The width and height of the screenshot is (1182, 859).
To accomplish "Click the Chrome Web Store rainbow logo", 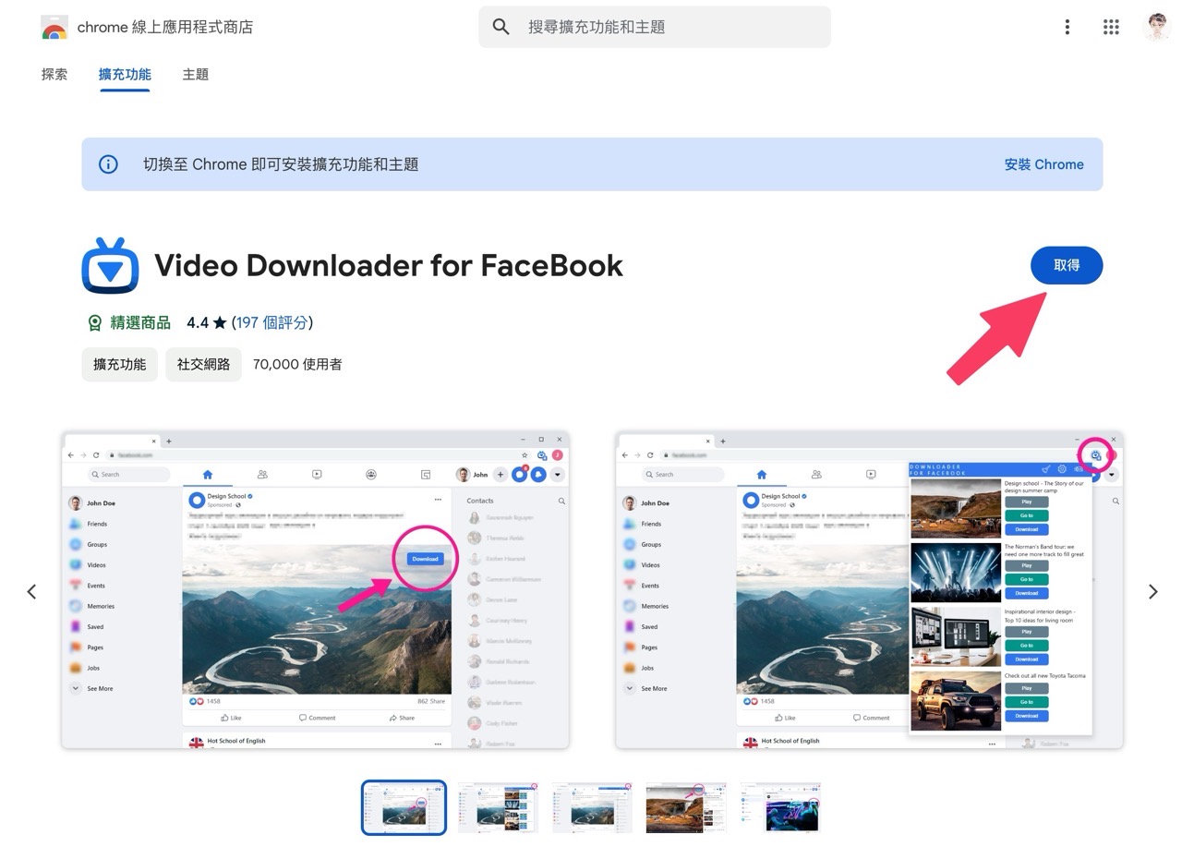I will (54, 28).
